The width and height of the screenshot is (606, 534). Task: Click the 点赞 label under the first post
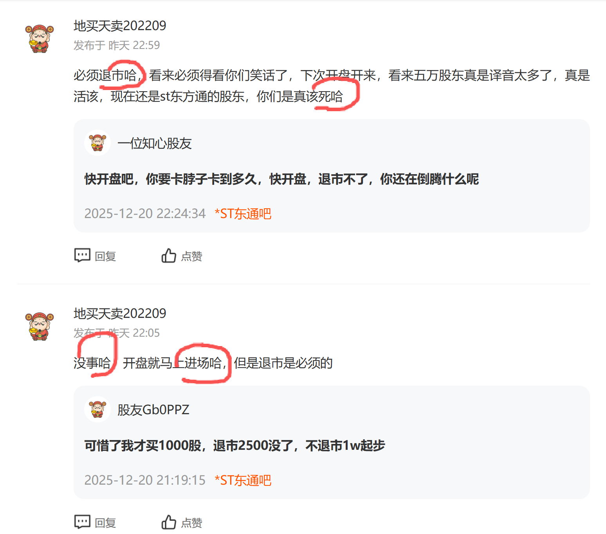192,256
